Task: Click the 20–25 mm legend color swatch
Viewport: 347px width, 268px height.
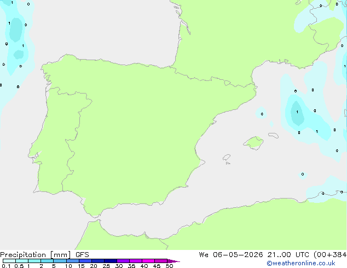Action: tap(98, 261)
